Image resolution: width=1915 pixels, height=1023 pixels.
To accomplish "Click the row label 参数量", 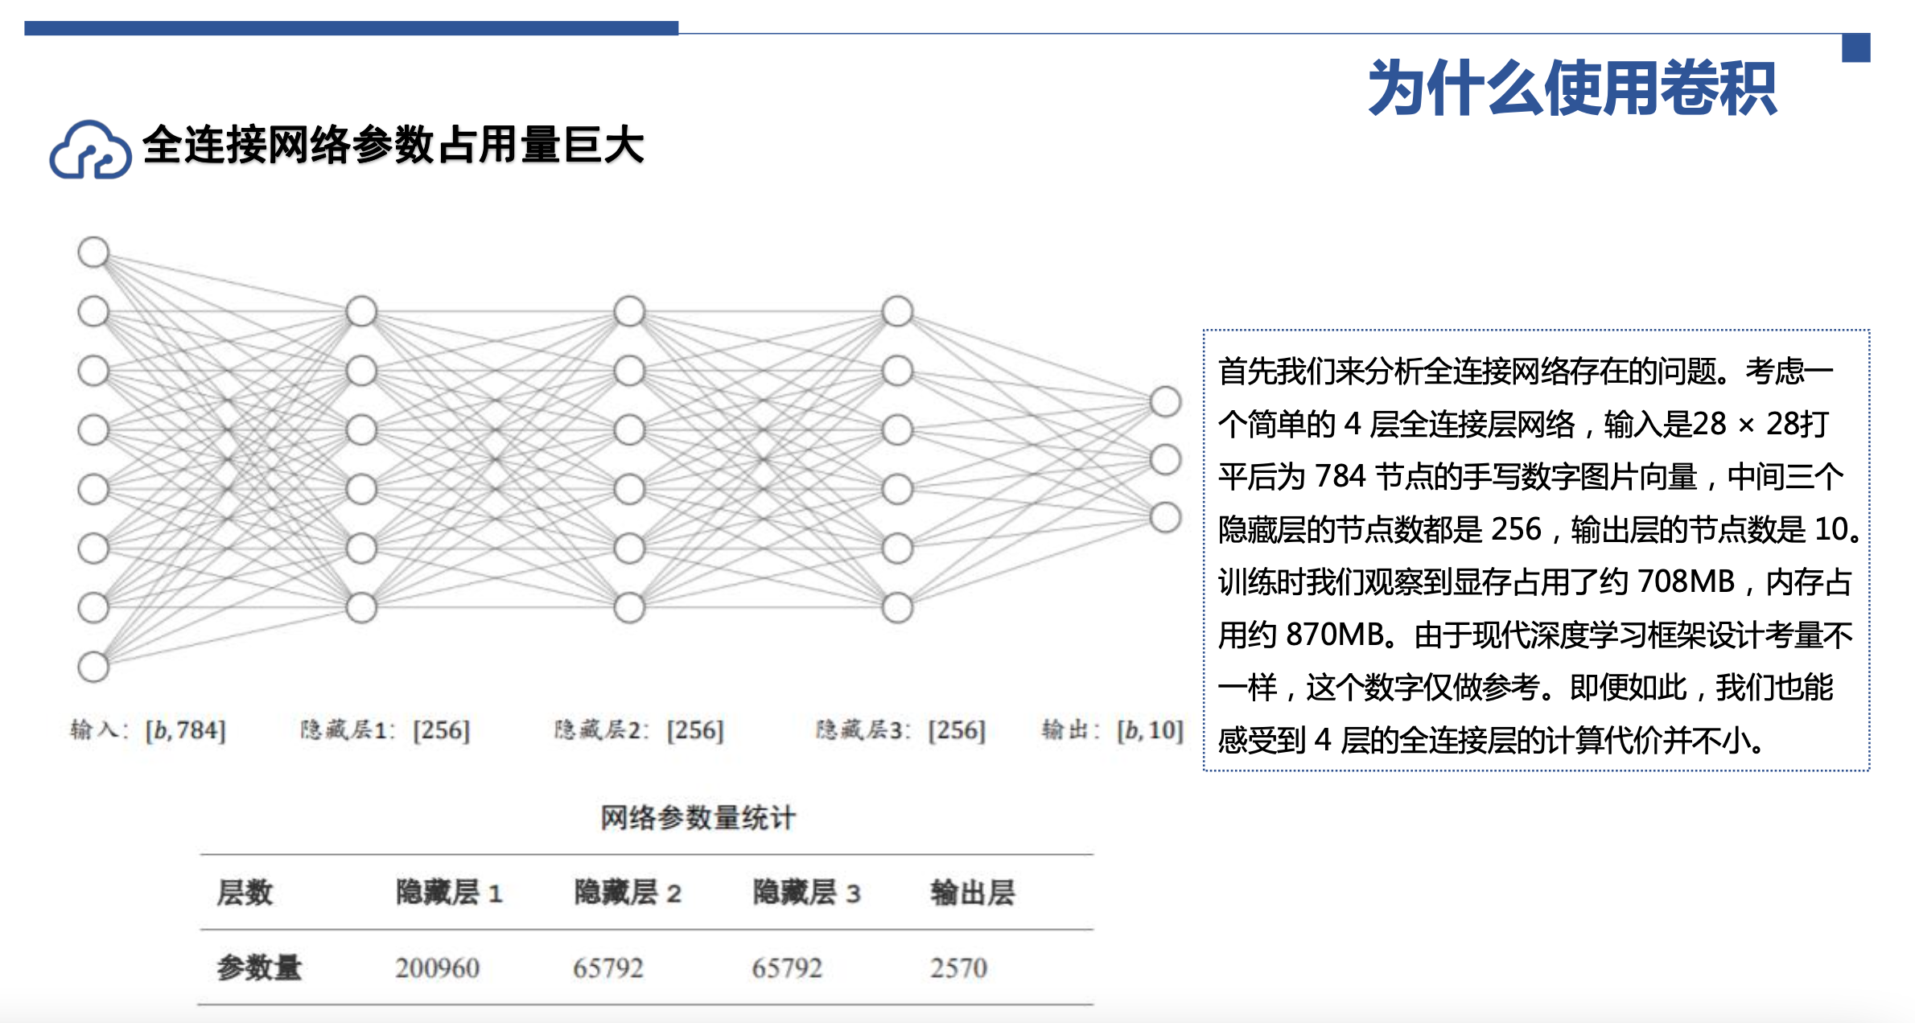I will point(259,968).
